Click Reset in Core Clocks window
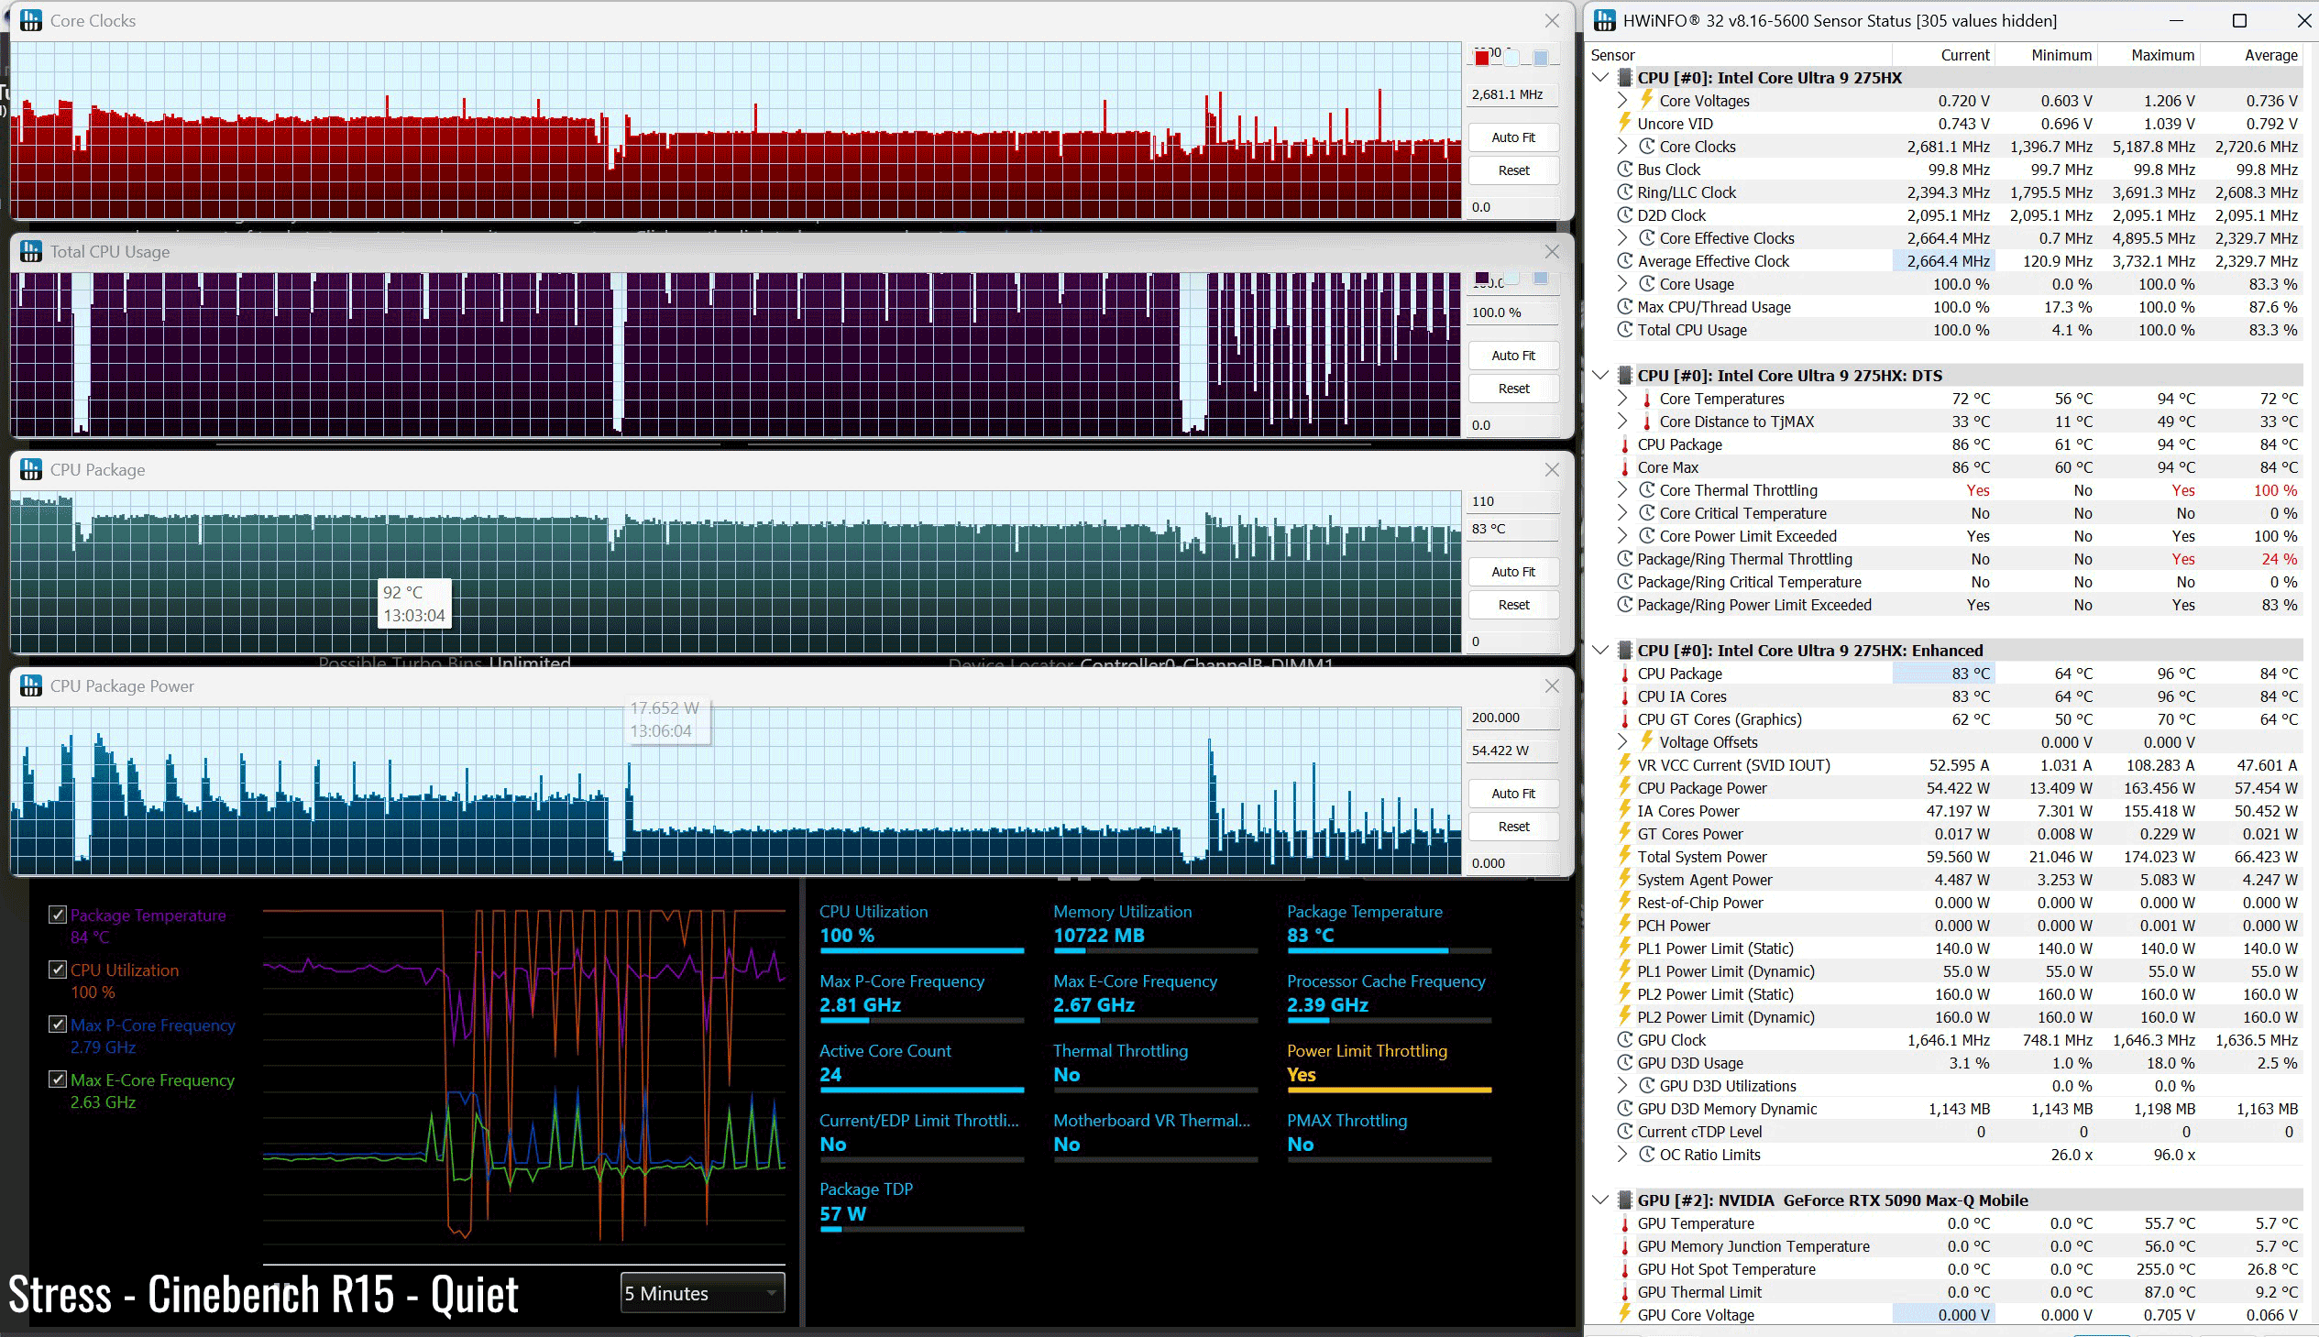The width and height of the screenshot is (2319, 1337). point(1512,170)
